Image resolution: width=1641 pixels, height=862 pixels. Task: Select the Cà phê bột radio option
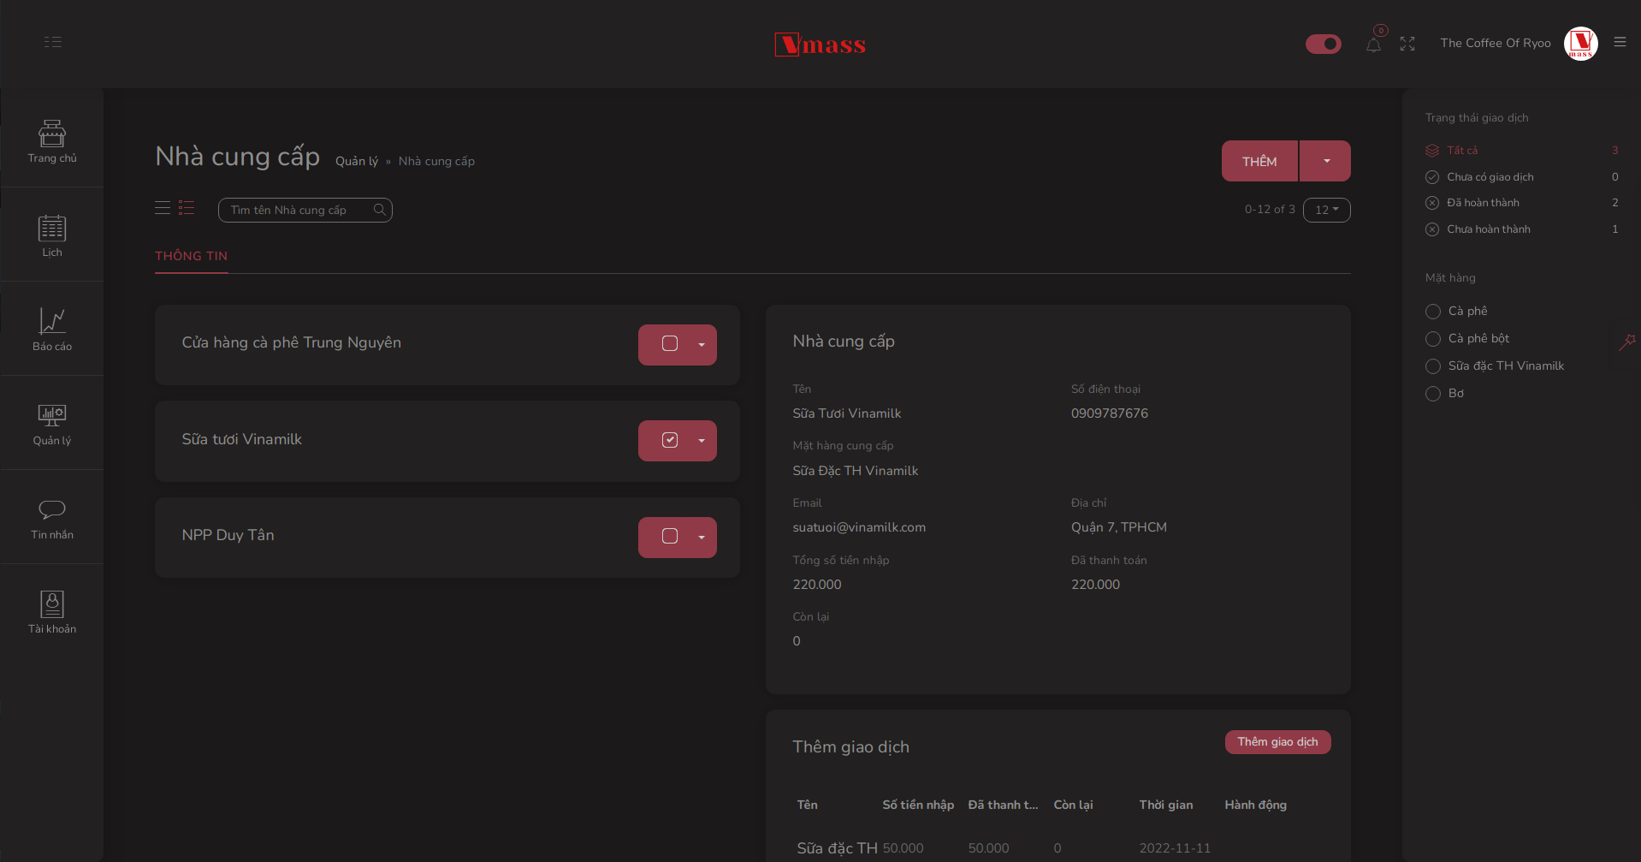click(x=1433, y=339)
